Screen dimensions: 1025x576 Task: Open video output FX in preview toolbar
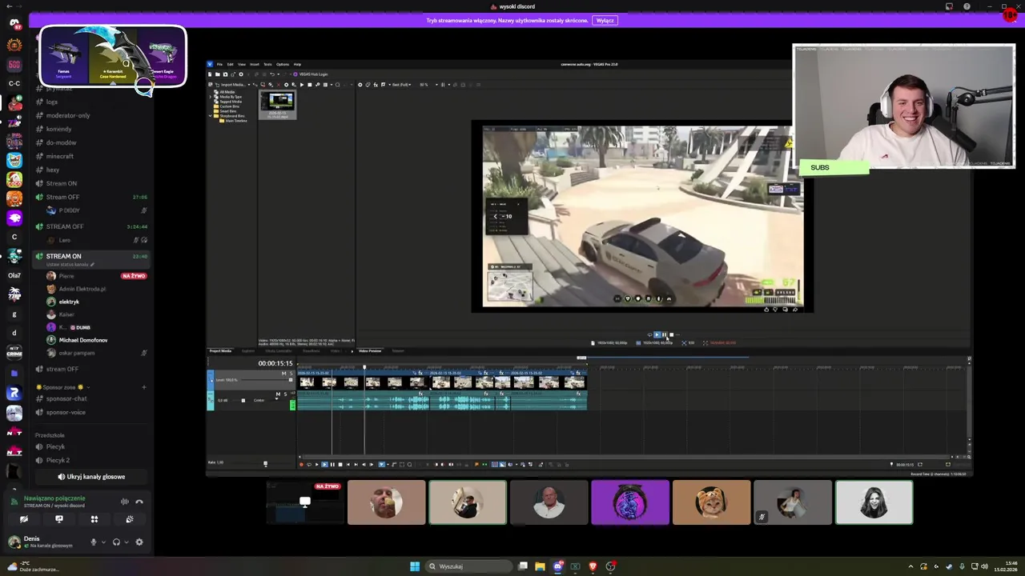376,85
